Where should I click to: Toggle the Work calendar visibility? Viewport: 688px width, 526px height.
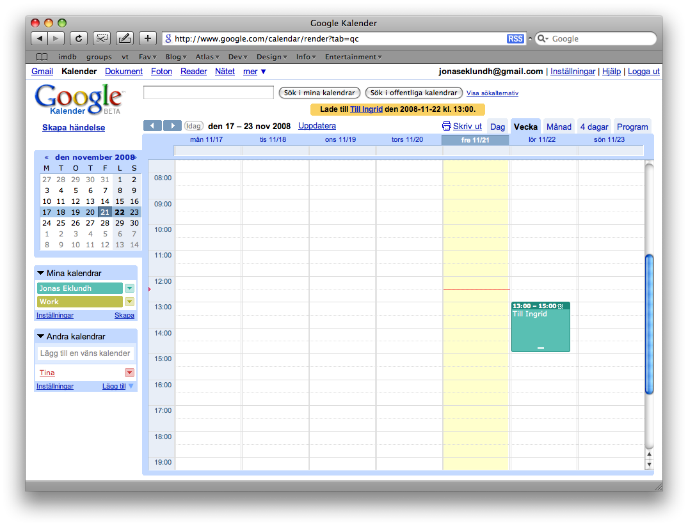(79, 302)
